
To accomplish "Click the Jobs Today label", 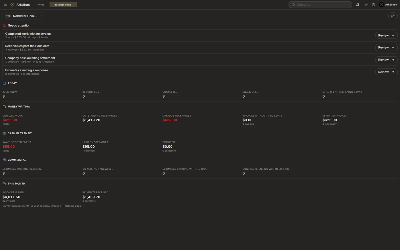I will pyautogui.click(x=10, y=92).
